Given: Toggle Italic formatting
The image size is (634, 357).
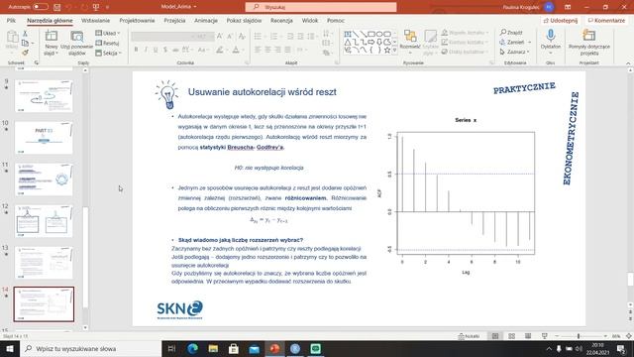Looking at the screenshot, I should click(146, 50).
